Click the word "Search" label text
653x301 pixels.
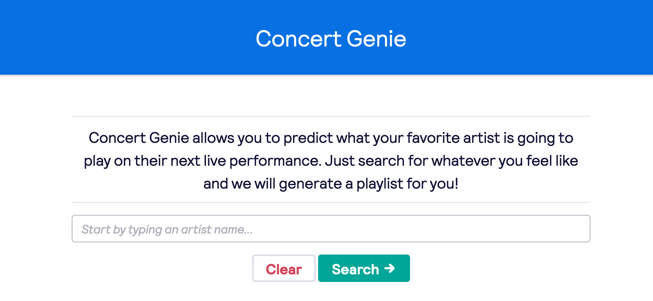[355, 269]
